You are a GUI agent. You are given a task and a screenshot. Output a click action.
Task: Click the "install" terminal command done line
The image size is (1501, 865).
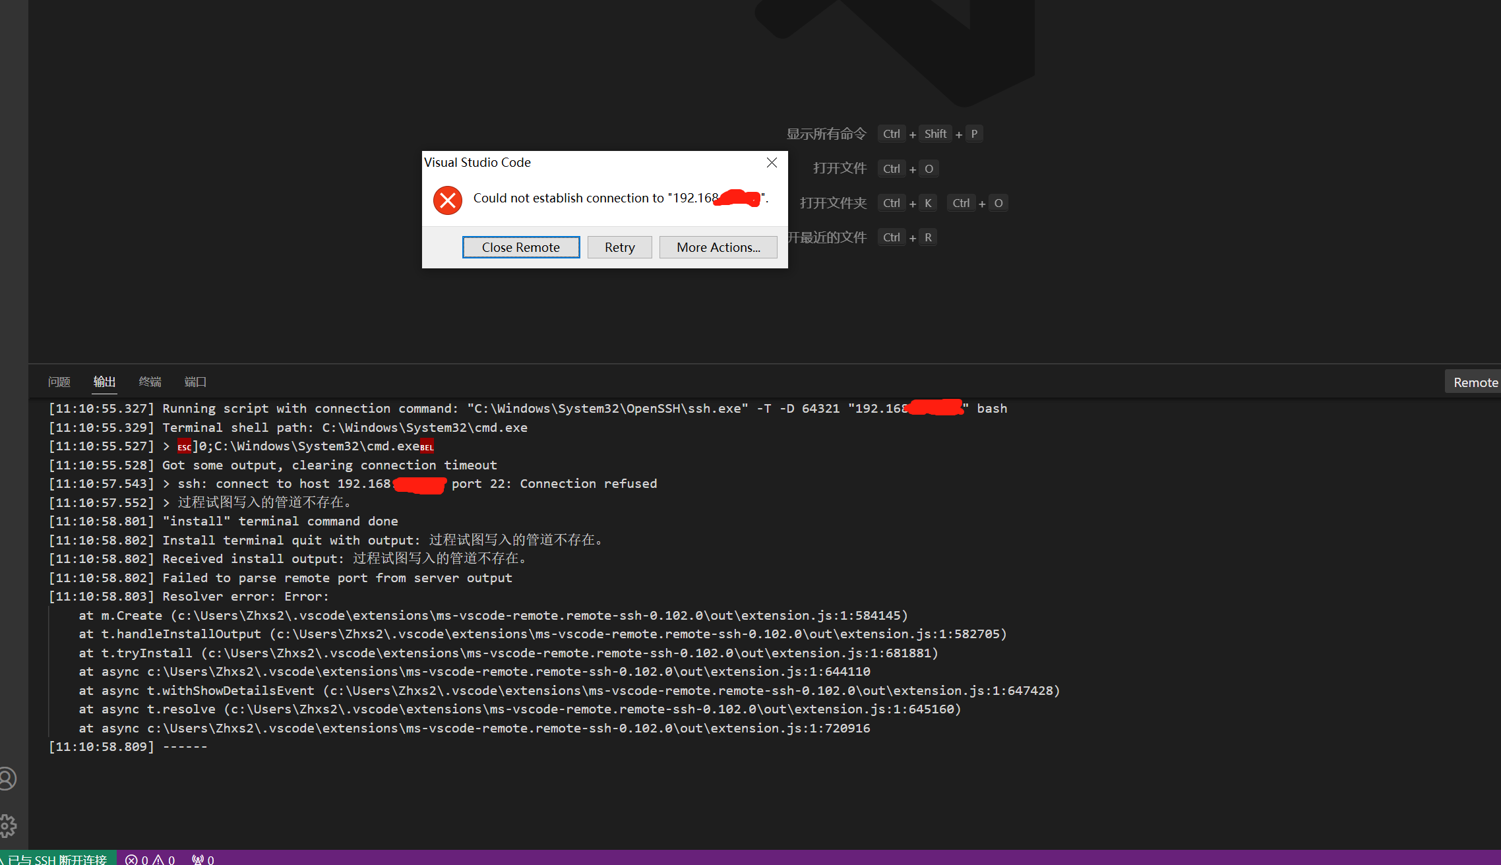pyautogui.click(x=224, y=521)
